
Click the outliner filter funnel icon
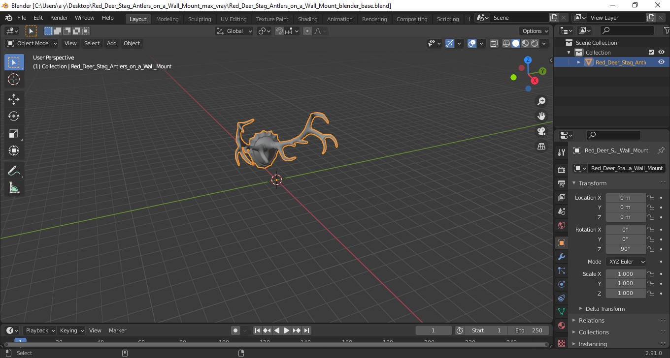(666, 30)
